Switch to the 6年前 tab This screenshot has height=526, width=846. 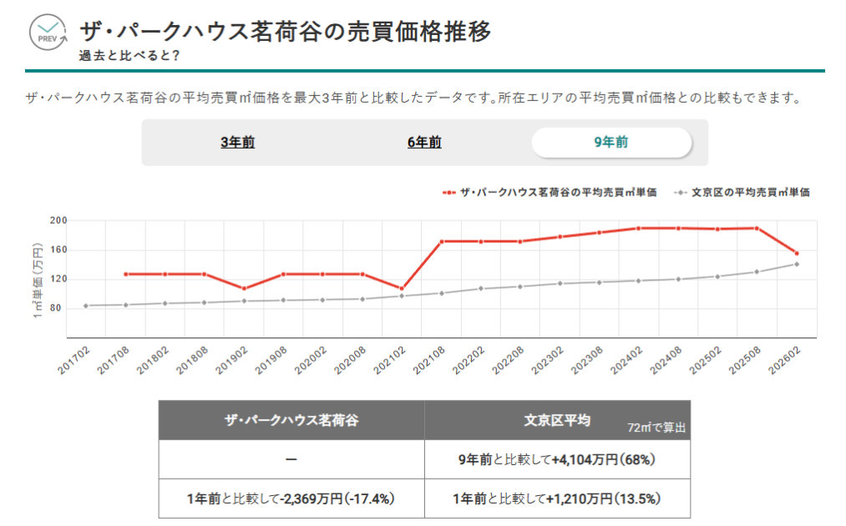click(424, 143)
